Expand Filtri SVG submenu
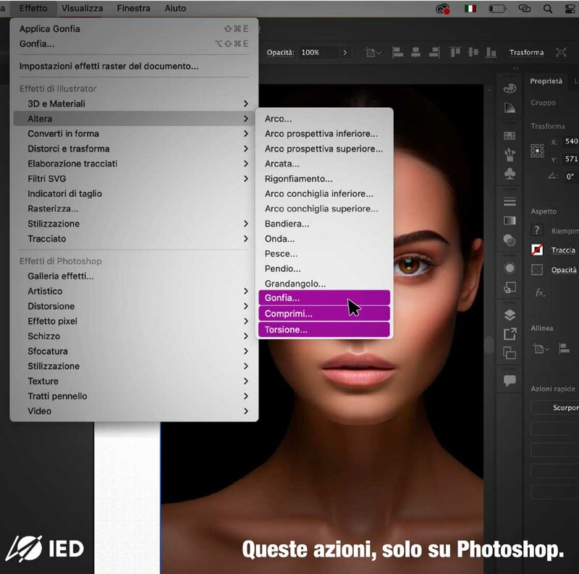Screen dimensions: 579x574 135,179
